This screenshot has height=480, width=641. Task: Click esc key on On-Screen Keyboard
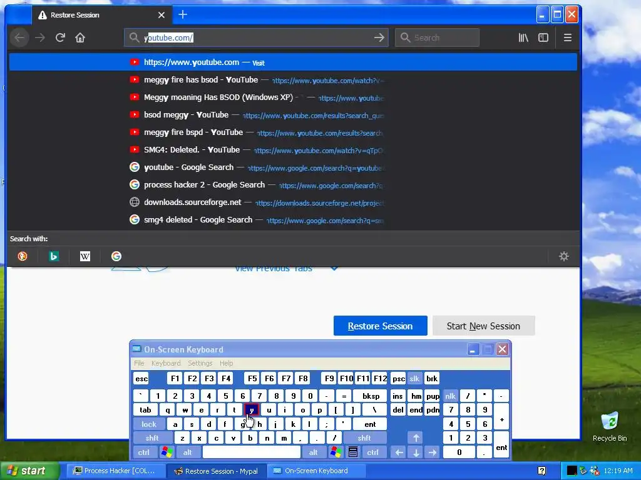tap(141, 378)
